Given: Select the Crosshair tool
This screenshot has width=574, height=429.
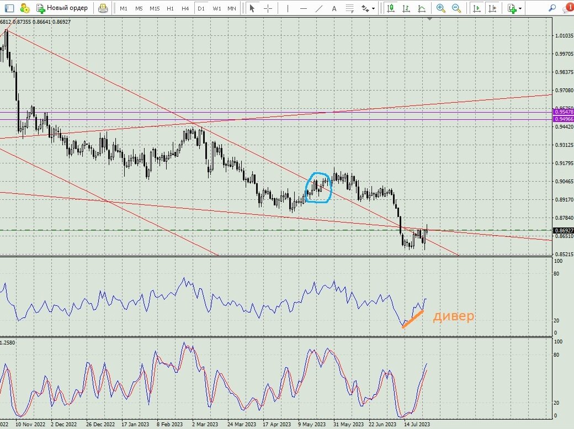Looking at the screenshot, I should (x=267, y=8).
